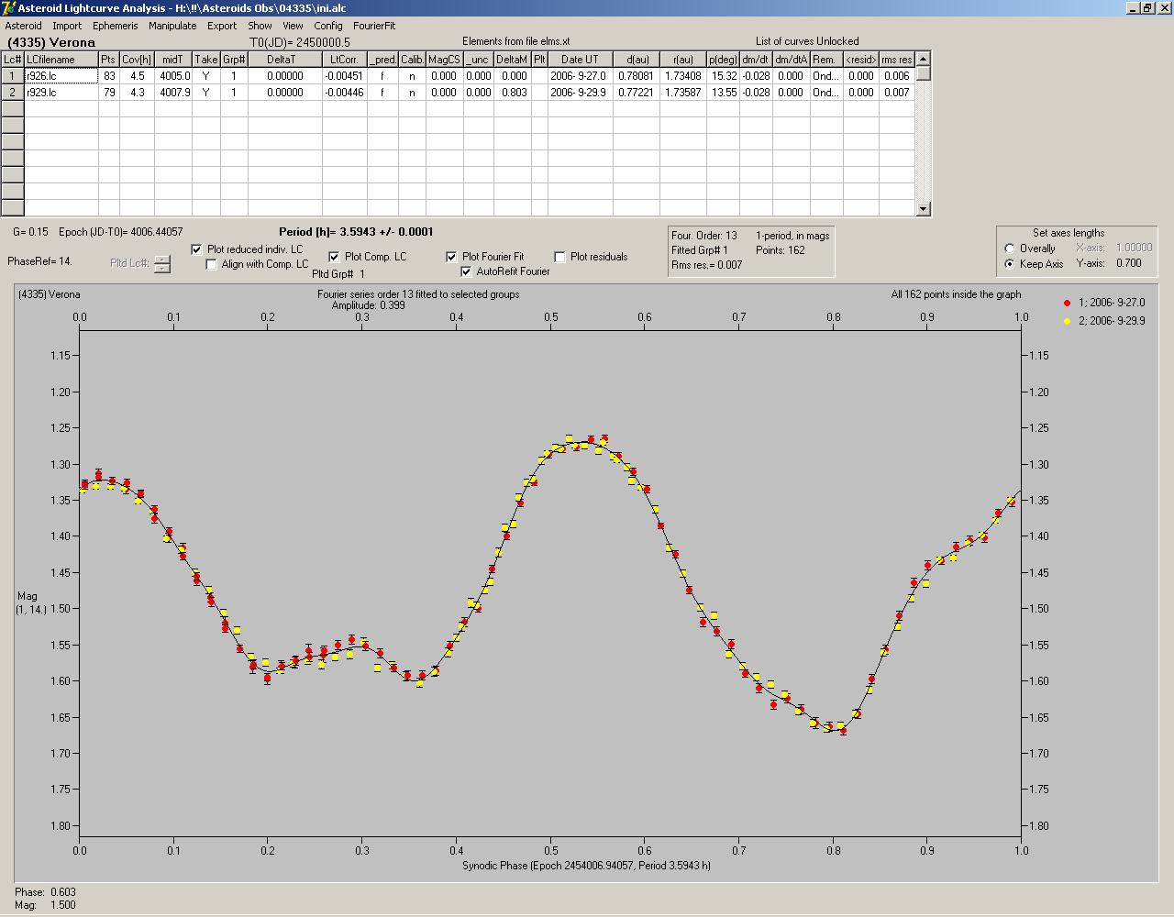The image size is (1174, 917).
Task: Click the table scrollbar down arrow
Action: pyautogui.click(x=924, y=209)
